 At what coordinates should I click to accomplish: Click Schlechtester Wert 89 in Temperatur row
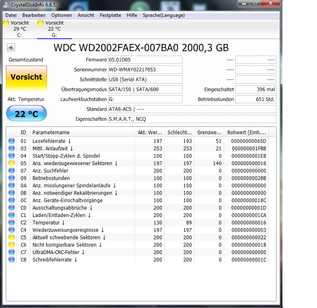coord(189,222)
